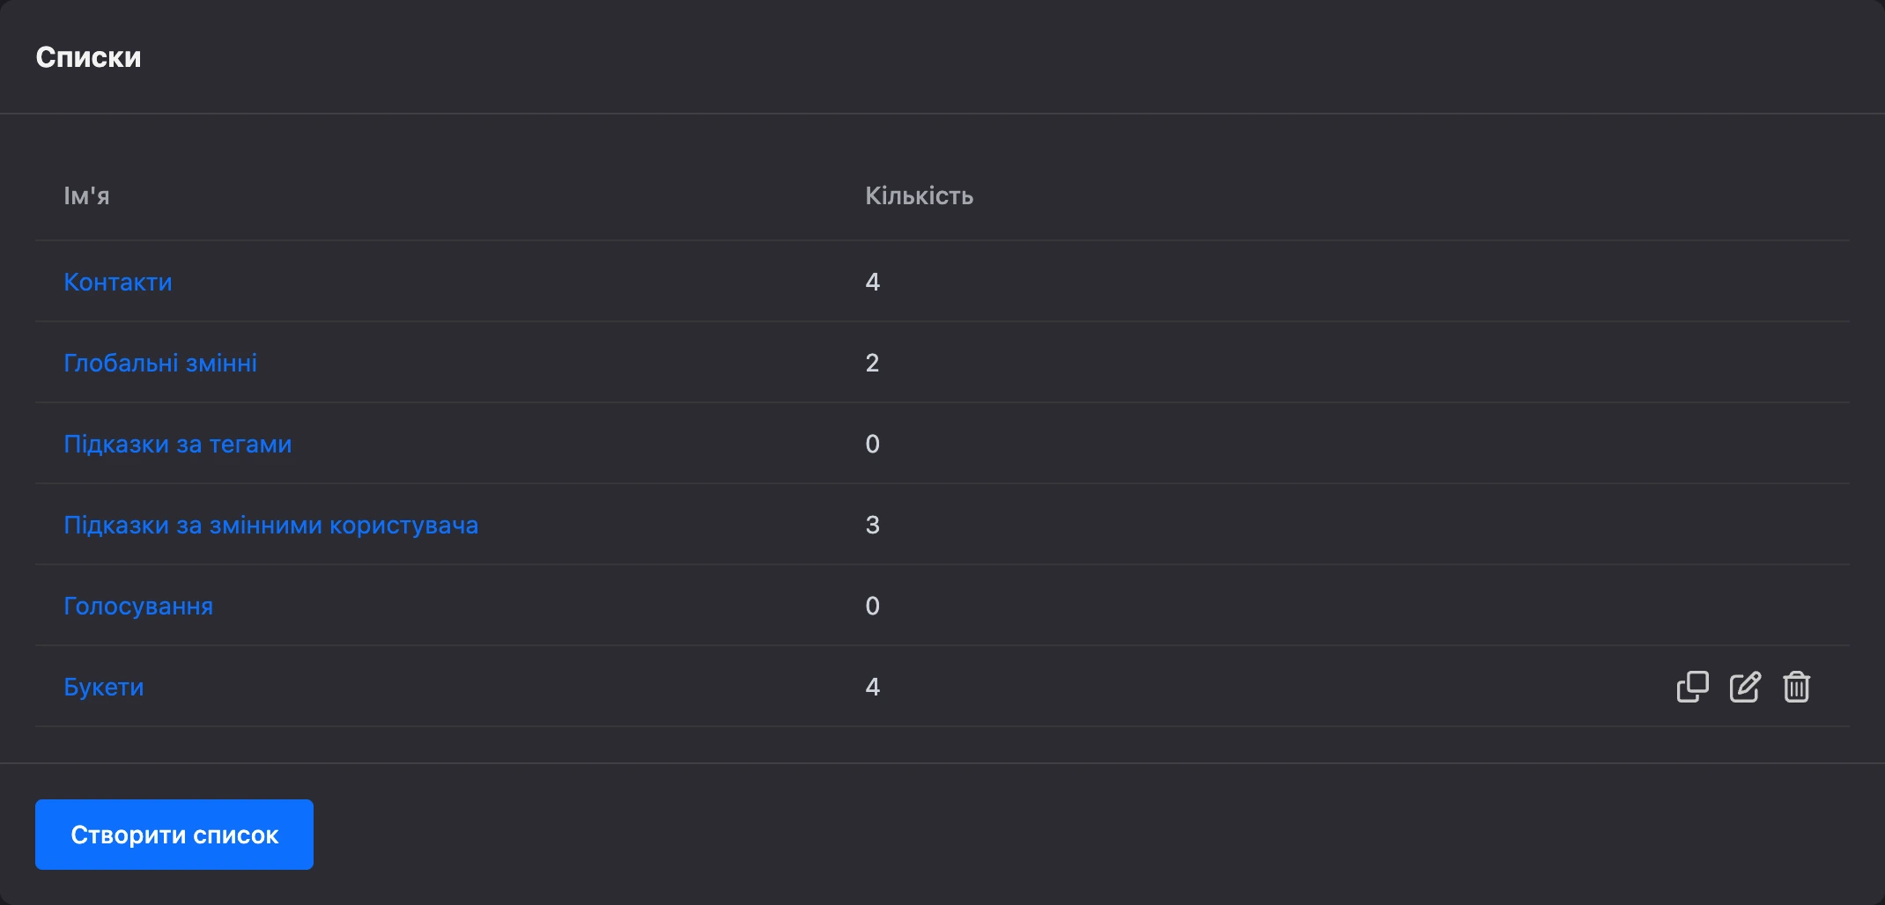Delete the Букети list with the trash icon
1885x905 pixels.
1796,687
